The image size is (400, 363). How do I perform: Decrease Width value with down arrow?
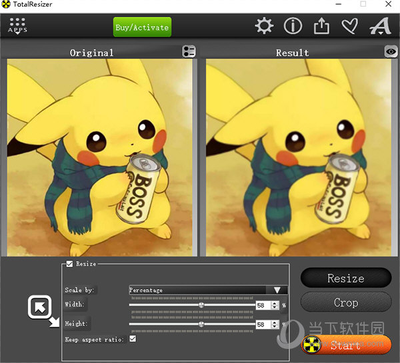tap(275, 307)
